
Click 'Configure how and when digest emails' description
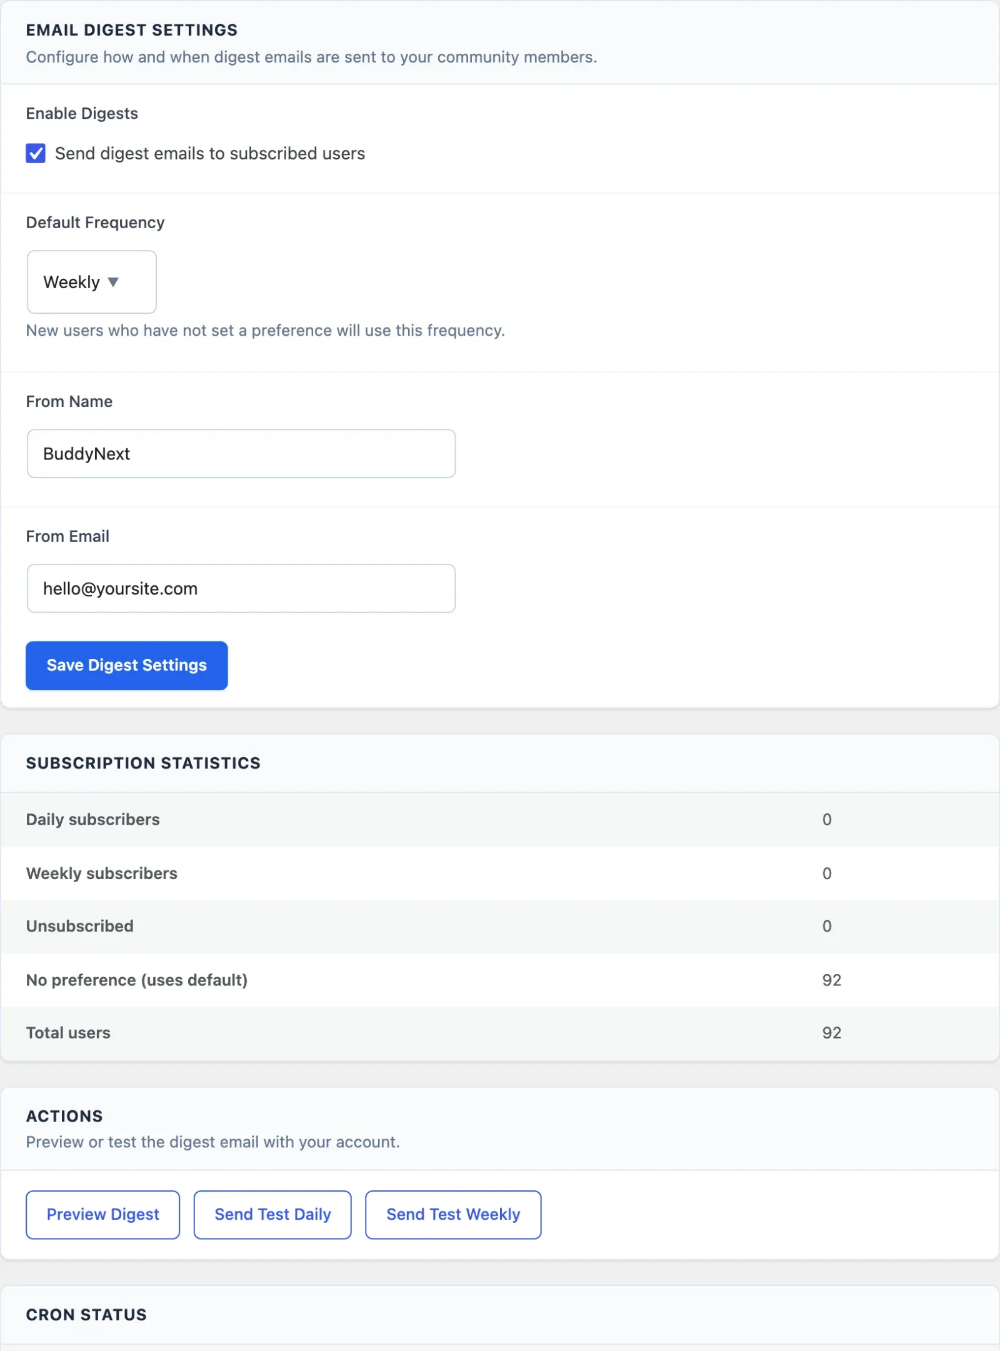[312, 58]
